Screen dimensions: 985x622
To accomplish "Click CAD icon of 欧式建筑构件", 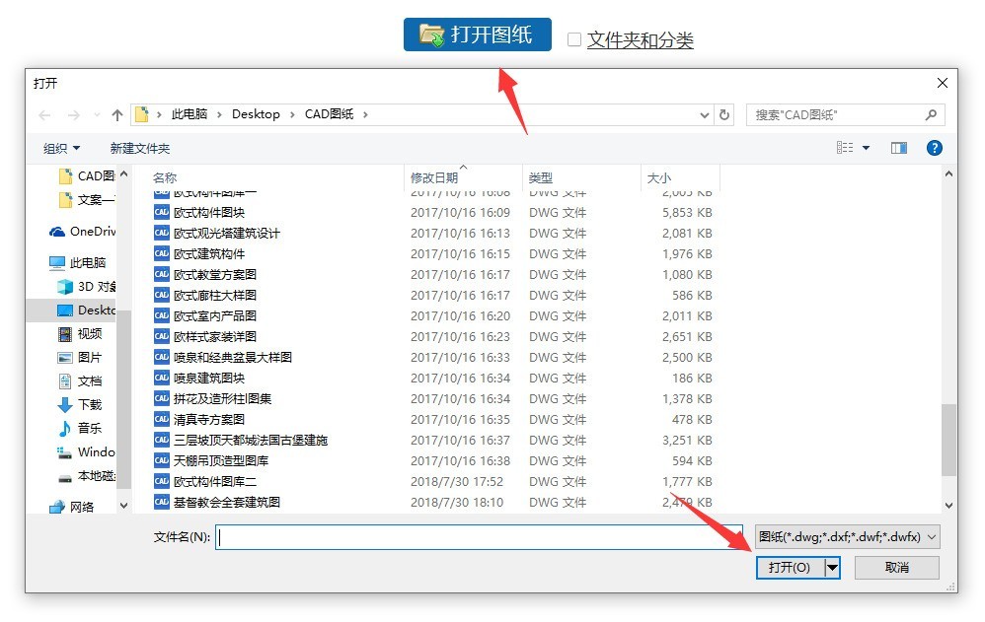I will [x=162, y=253].
